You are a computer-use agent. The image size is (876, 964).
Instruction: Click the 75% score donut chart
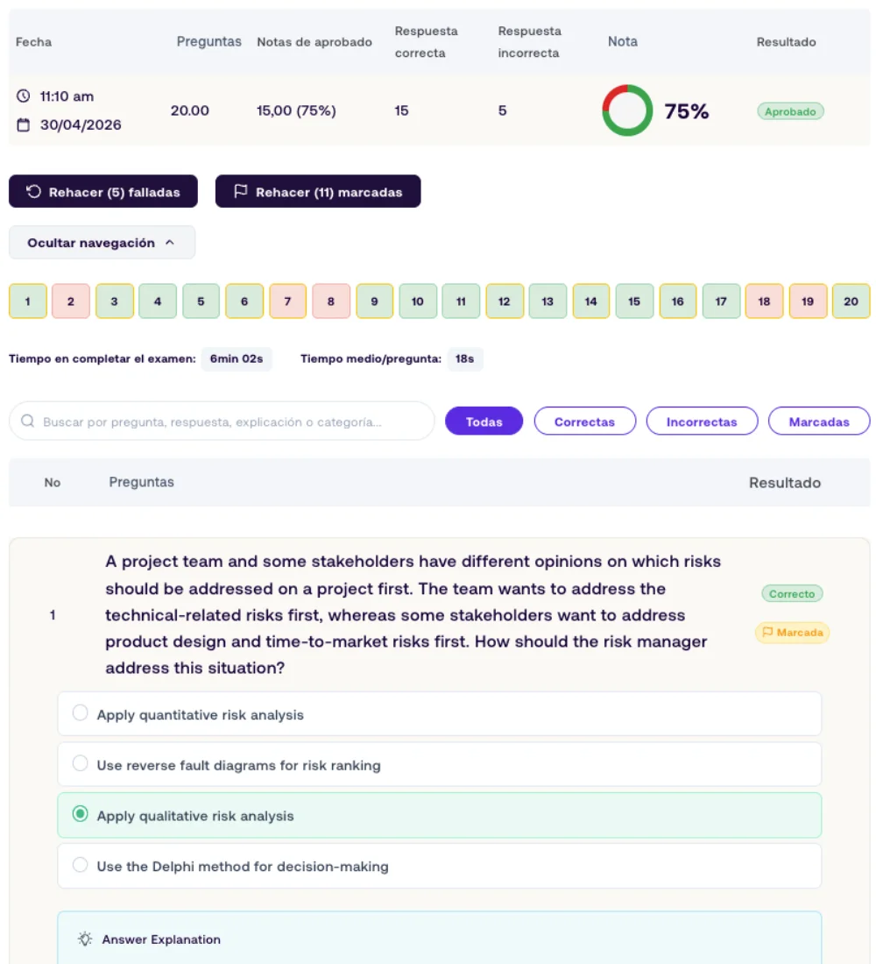click(x=627, y=110)
